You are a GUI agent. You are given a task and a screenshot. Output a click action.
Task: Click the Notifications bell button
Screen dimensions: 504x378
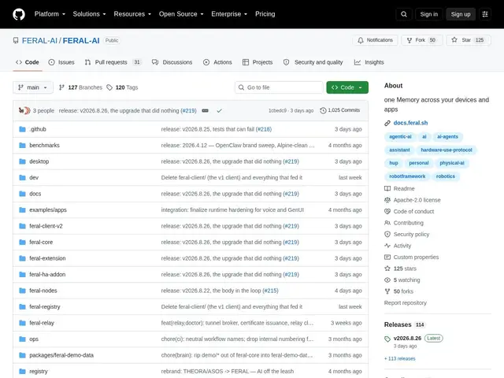(x=375, y=40)
